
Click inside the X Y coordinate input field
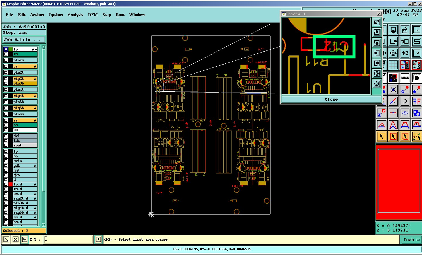(x=68, y=239)
